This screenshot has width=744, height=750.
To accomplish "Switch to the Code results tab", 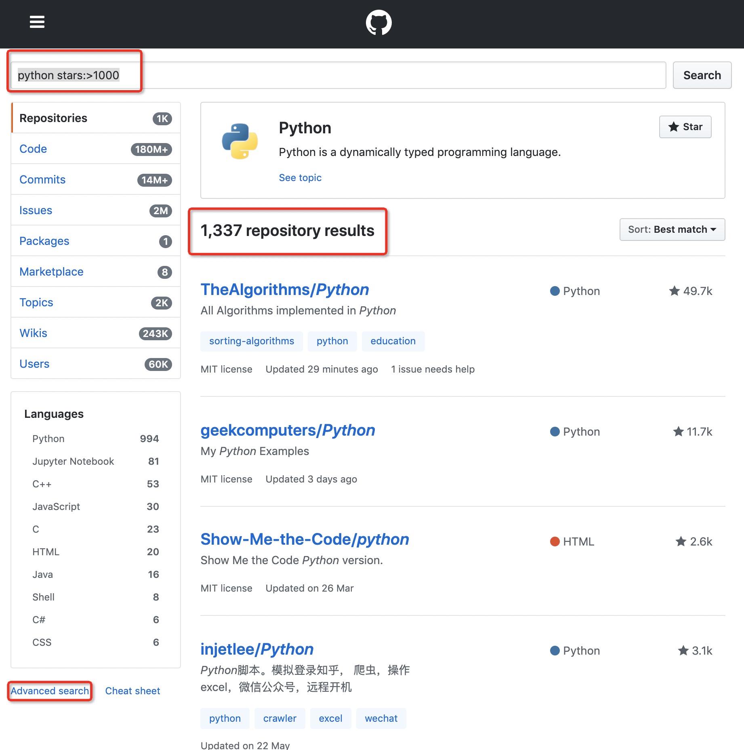I will click(33, 149).
